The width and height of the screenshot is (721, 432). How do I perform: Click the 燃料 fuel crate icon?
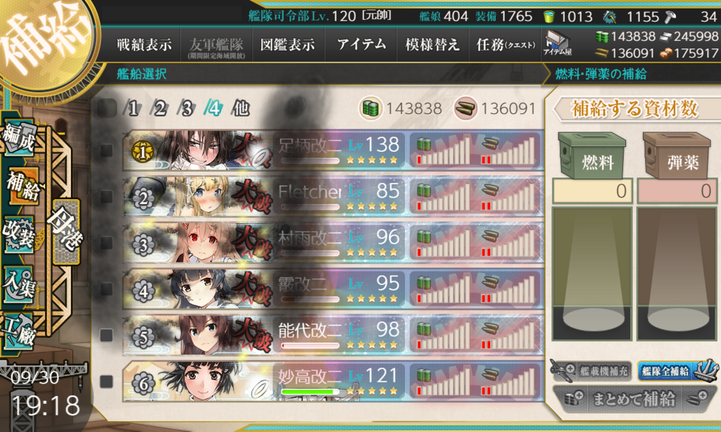coord(591,155)
